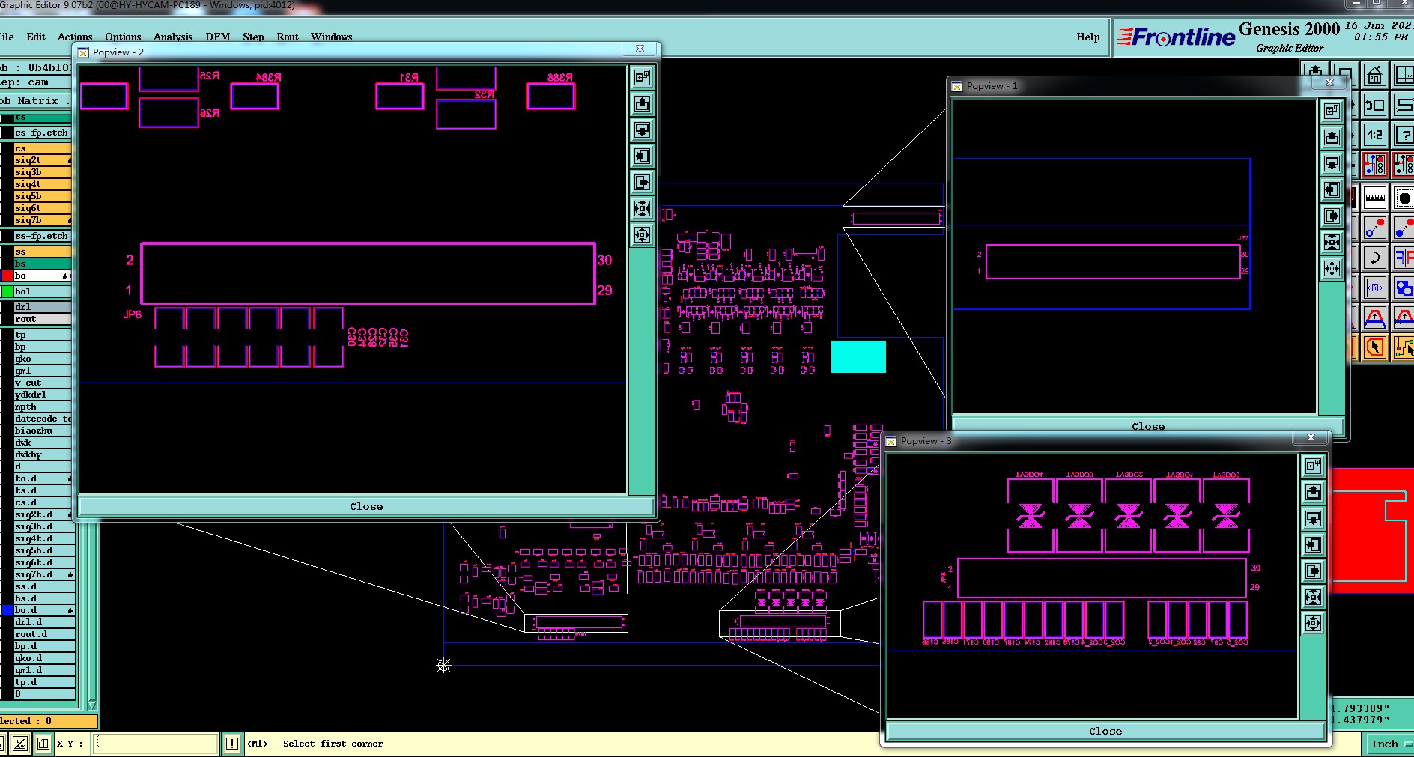Click the exclamation mark button beside XY field

coord(232,744)
